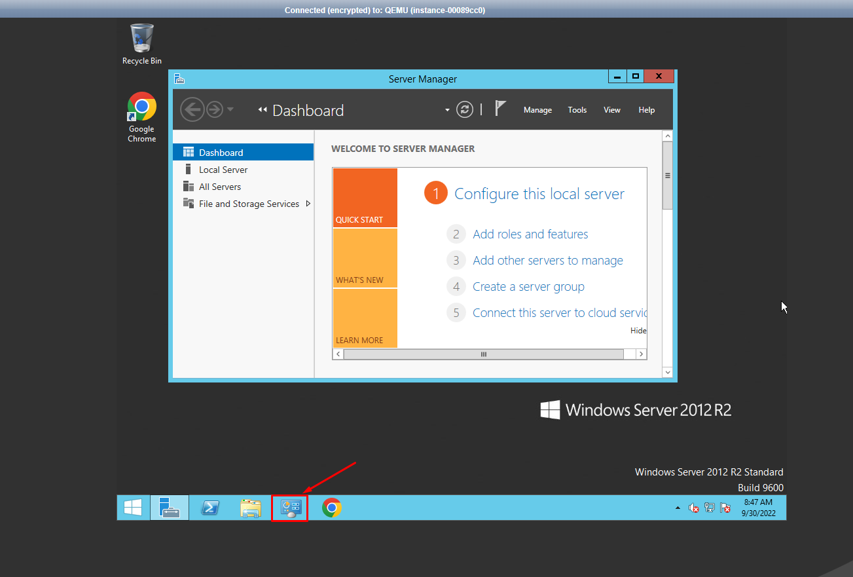Screen dimensions: 853x577
Task: Open the View menu
Action: pyautogui.click(x=612, y=110)
